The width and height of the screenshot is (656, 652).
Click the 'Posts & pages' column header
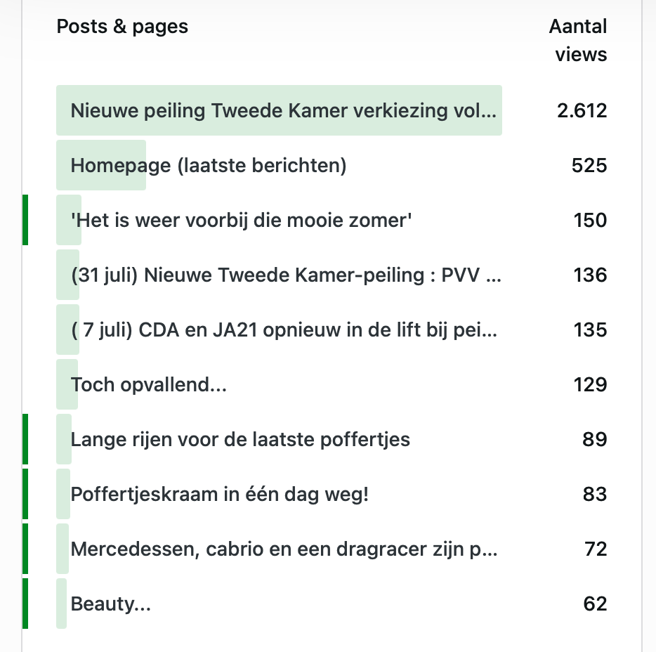tap(122, 27)
